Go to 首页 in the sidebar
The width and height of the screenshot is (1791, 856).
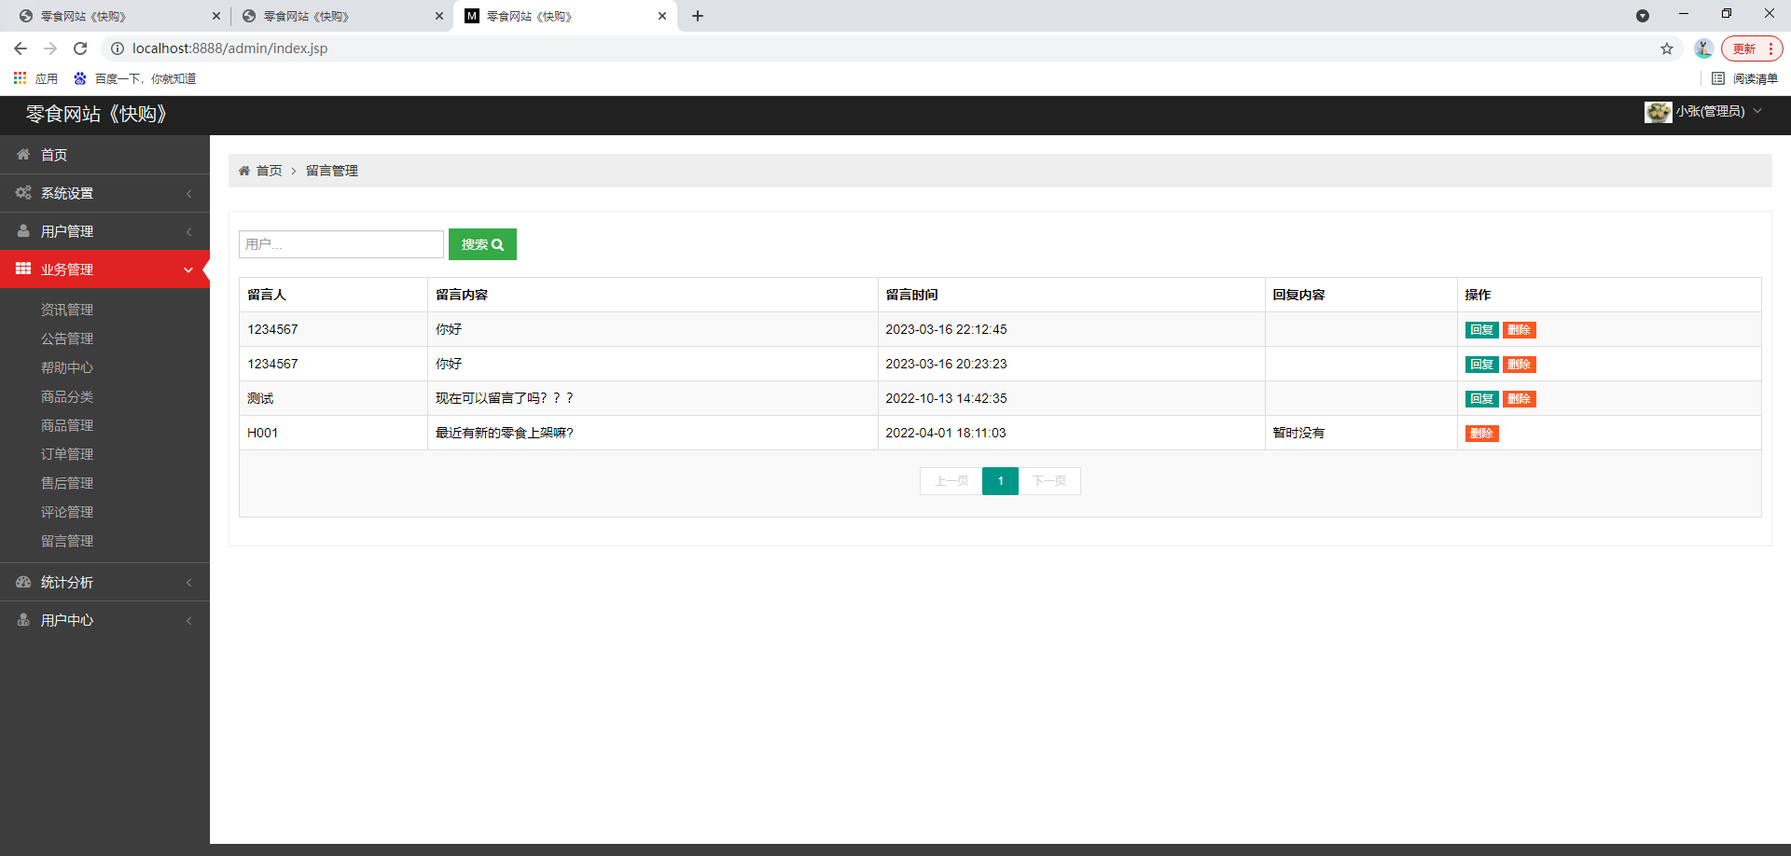click(104, 155)
